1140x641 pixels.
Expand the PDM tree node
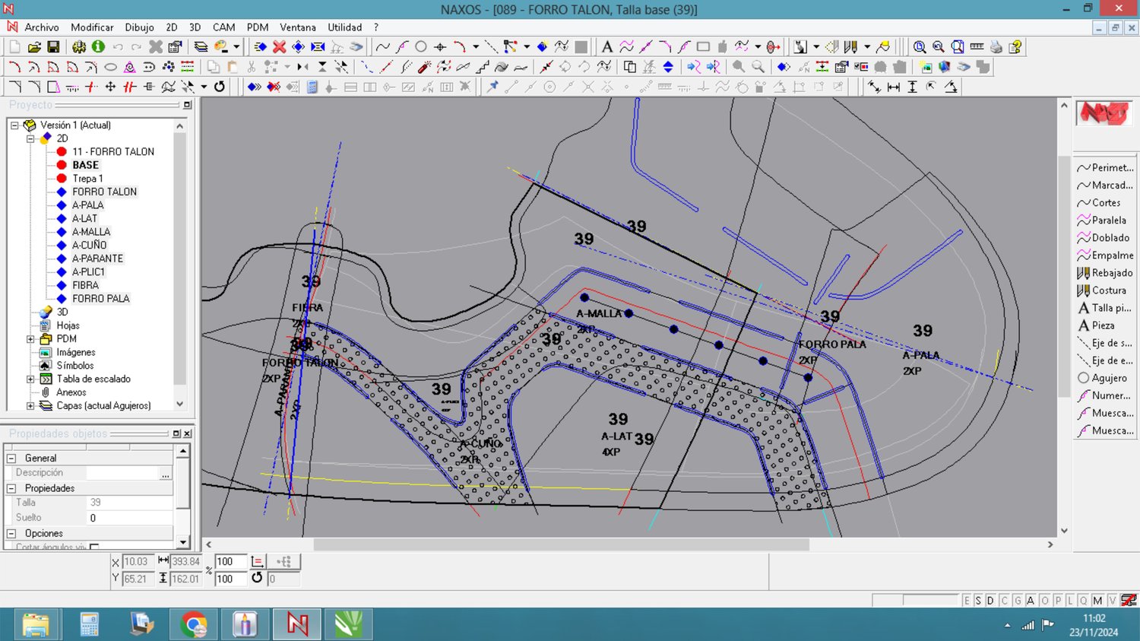[x=31, y=339]
